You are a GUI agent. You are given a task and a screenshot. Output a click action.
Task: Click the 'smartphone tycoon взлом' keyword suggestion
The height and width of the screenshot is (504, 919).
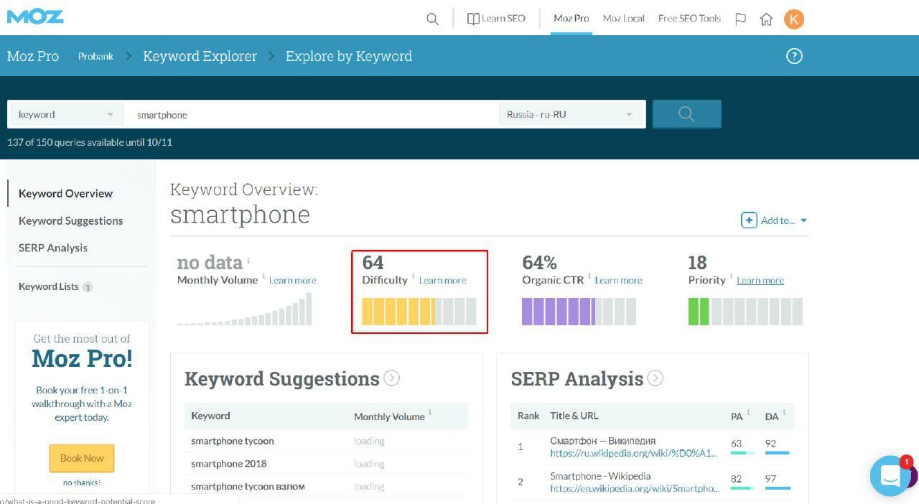(248, 487)
